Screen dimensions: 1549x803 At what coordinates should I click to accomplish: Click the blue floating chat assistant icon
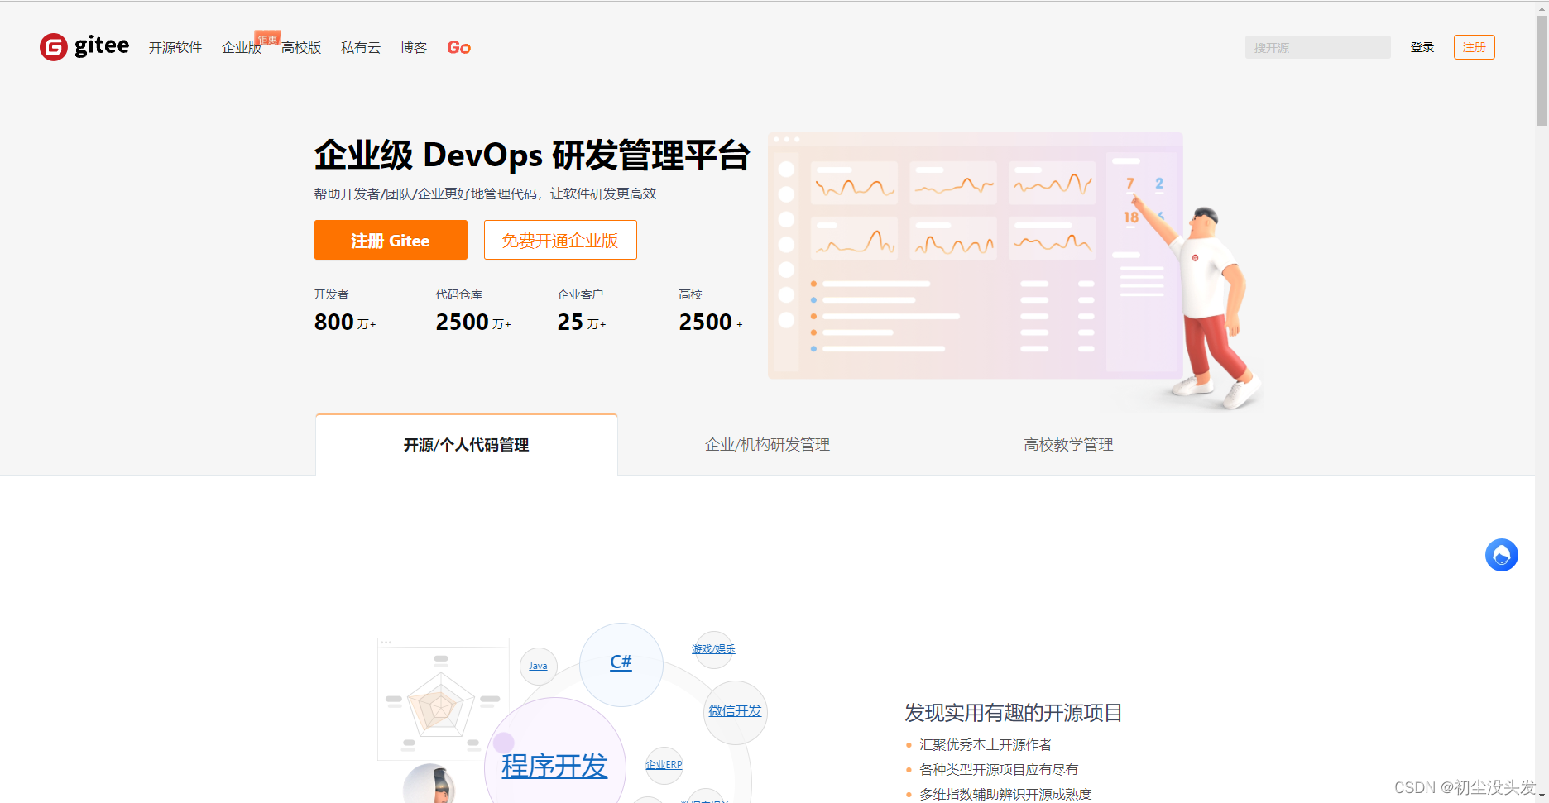click(x=1502, y=555)
